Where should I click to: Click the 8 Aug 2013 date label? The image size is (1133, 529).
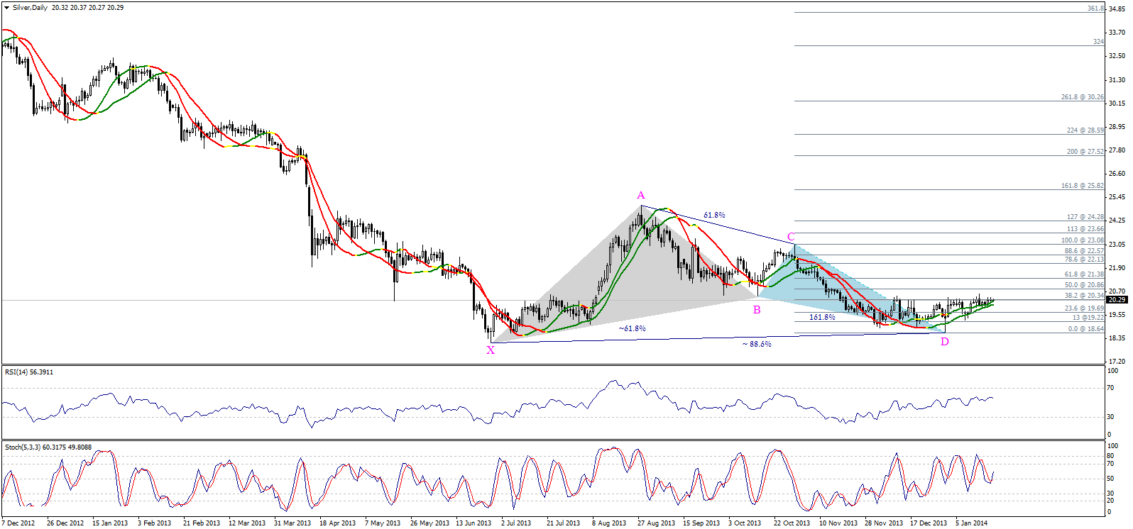click(609, 523)
